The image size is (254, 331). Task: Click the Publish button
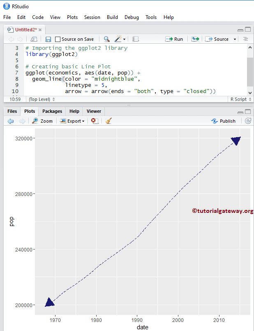[x=224, y=121]
